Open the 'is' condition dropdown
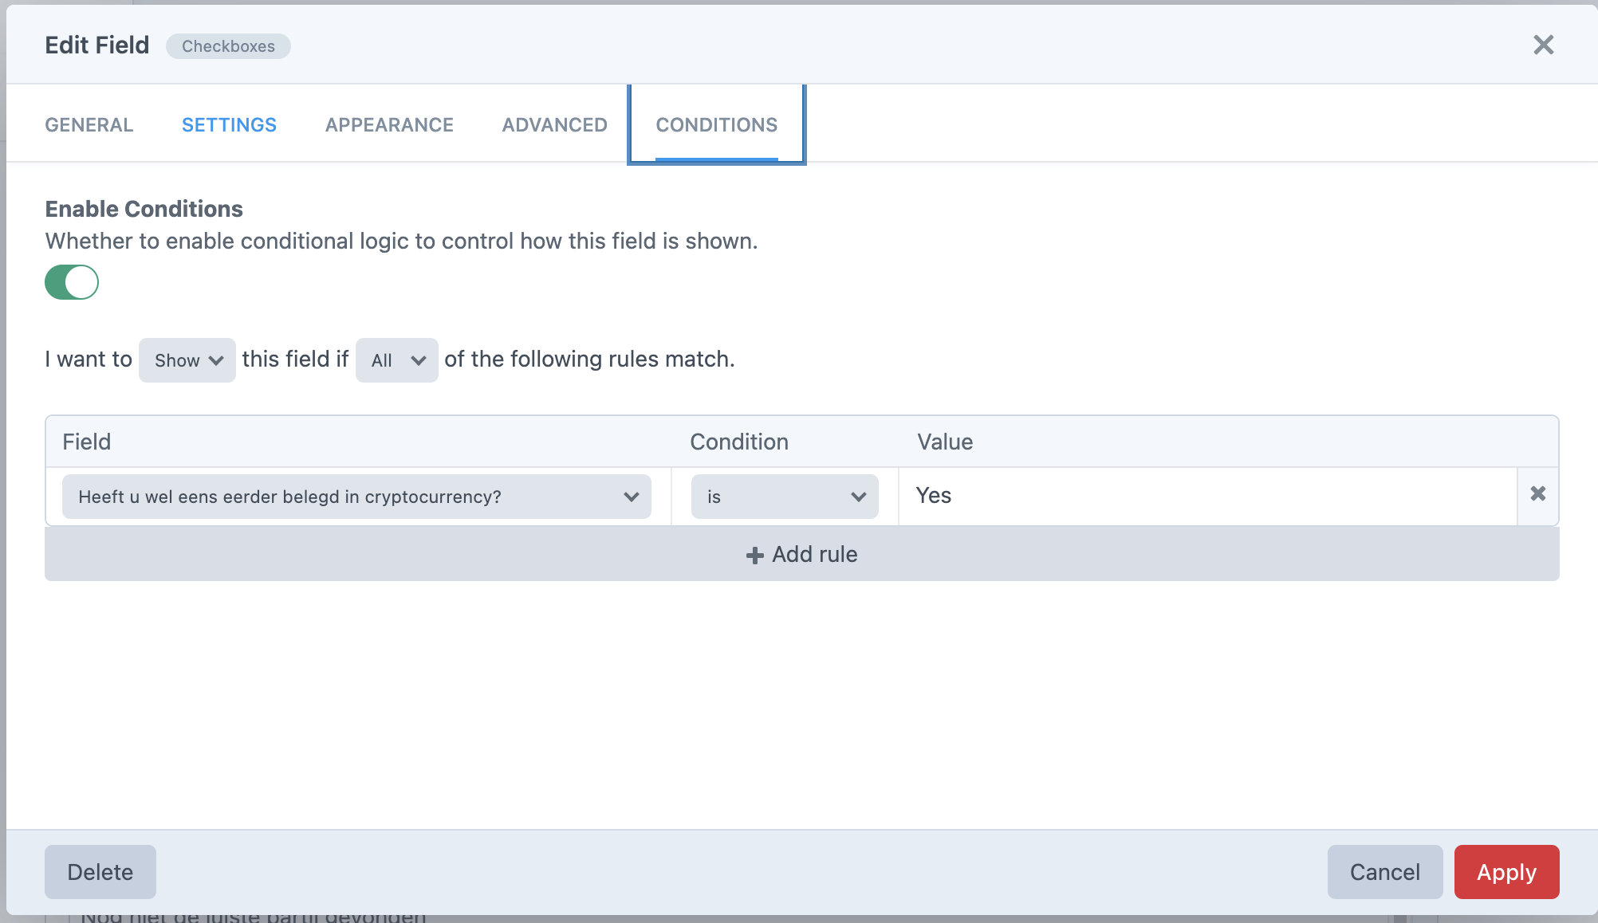Screen dimensions: 1598x923 coord(784,496)
